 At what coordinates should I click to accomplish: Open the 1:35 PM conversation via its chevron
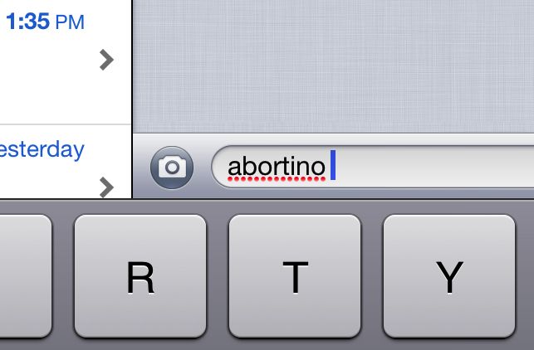(106, 60)
